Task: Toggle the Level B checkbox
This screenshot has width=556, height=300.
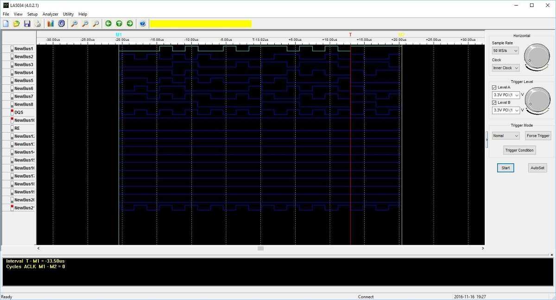Action: (494, 102)
